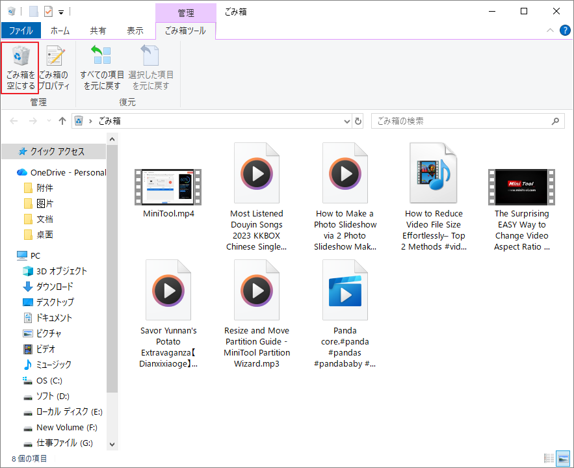
Task: Switch to large icons view layout
Action: click(x=562, y=458)
